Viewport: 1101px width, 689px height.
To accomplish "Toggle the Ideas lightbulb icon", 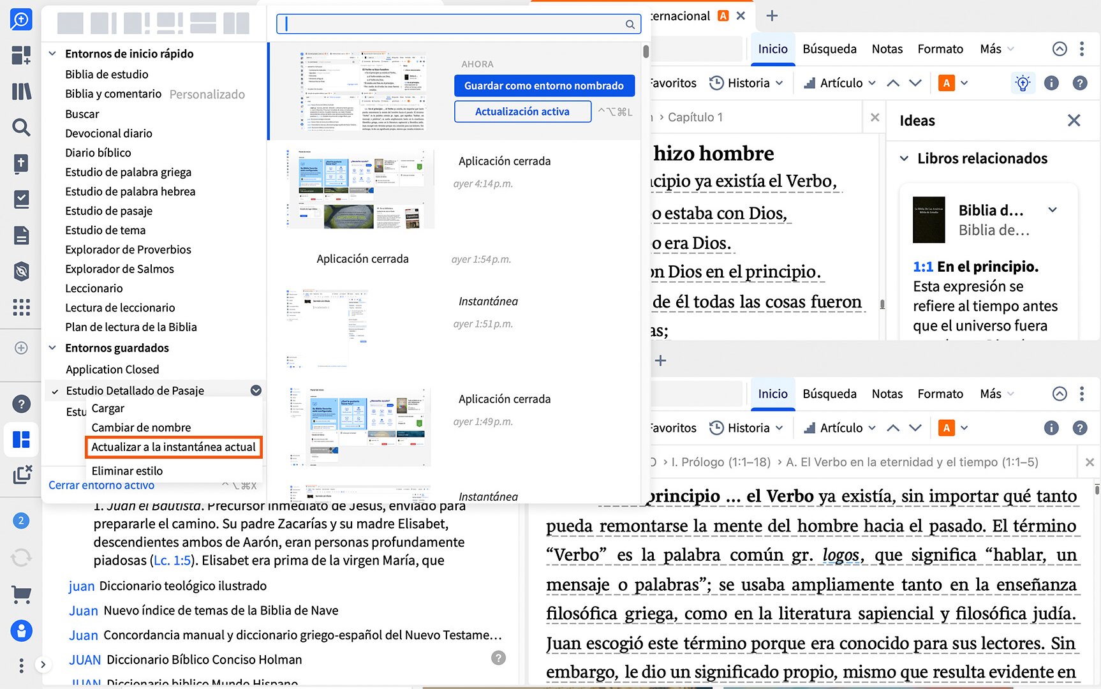I will pyautogui.click(x=1023, y=83).
